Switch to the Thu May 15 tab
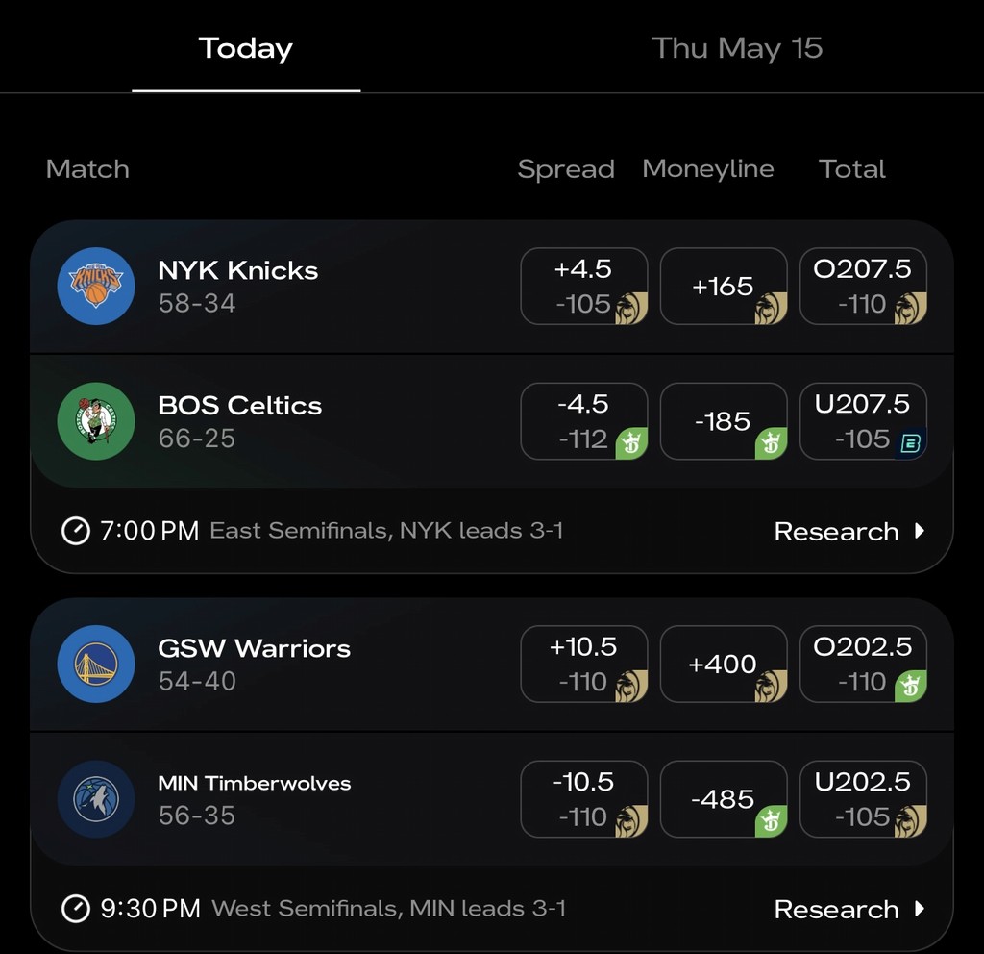Image resolution: width=984 pixels, height=954 pixels. pos(737,46)
